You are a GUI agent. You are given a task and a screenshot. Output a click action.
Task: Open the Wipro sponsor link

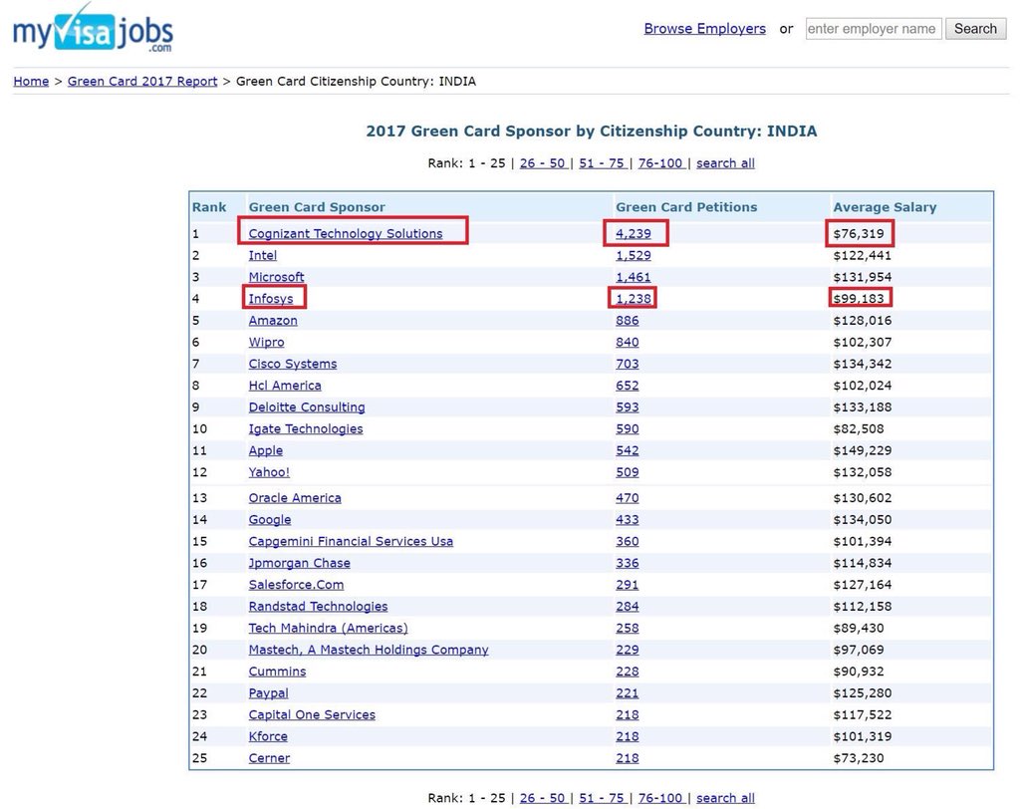(x=267, y=342)
